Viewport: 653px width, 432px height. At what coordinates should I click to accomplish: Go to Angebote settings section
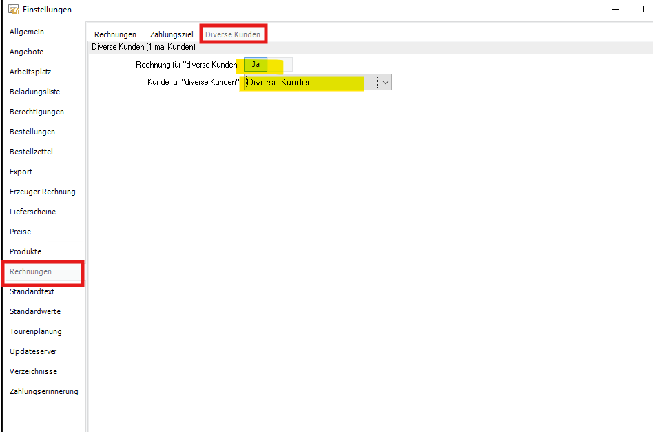click(x=26, y=52)
